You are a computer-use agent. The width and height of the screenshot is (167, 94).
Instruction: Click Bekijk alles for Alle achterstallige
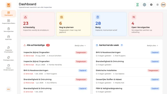(80, 45)
